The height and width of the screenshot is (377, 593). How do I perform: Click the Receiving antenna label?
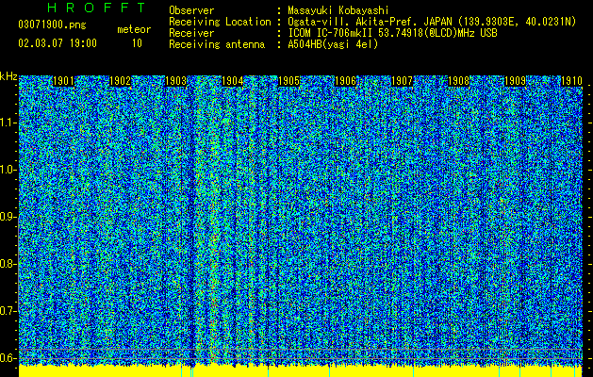tap(217, 44)
